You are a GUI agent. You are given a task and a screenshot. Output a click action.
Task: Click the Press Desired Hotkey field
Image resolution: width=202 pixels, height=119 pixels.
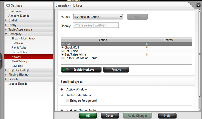[x=96, y=25]
